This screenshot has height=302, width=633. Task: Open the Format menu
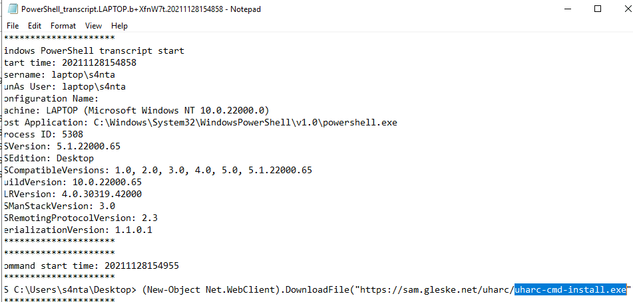pos(63,25)
